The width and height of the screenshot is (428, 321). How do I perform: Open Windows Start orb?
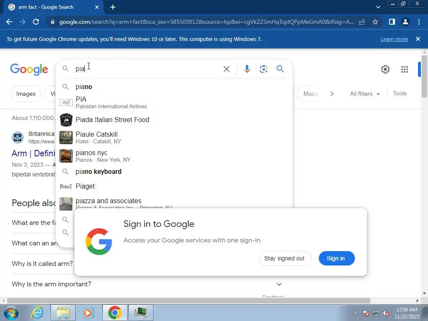pyautogui.click(x=11, y=313)
